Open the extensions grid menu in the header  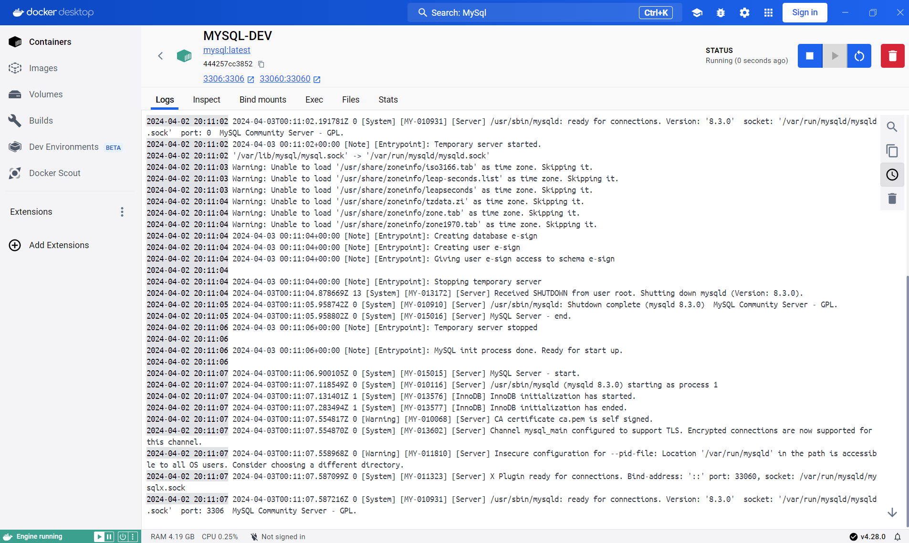point(768,13)
